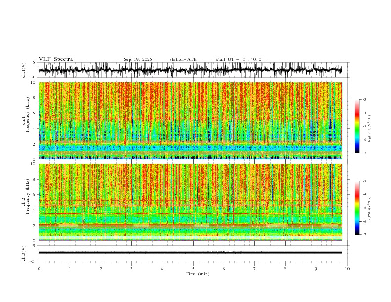Viewport: 391px width, 302px height.
Task: Click time axis tick label "2"
Action: pyautogui.click(x=101, y=269)
